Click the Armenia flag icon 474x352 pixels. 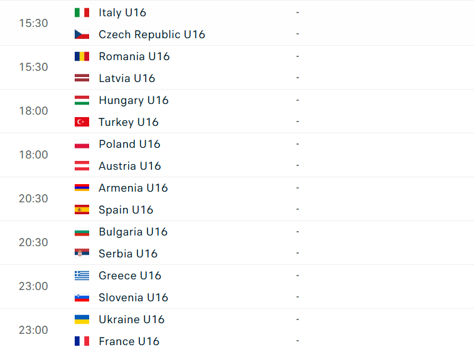[82, 188]
